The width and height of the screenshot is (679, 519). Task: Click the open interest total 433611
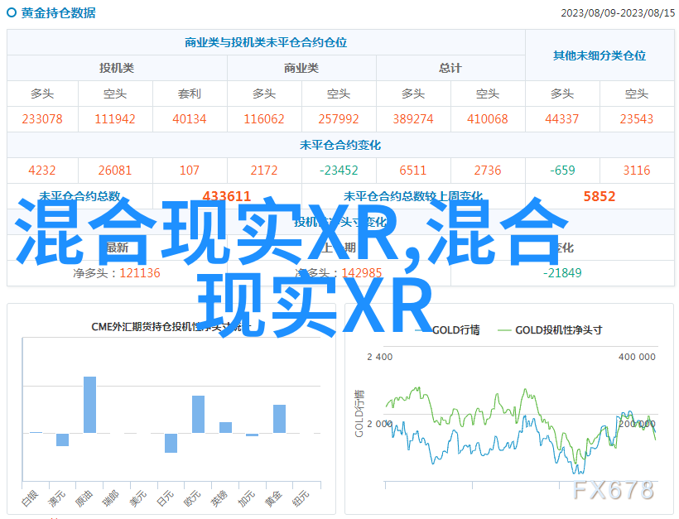click(x=227, y=196)
